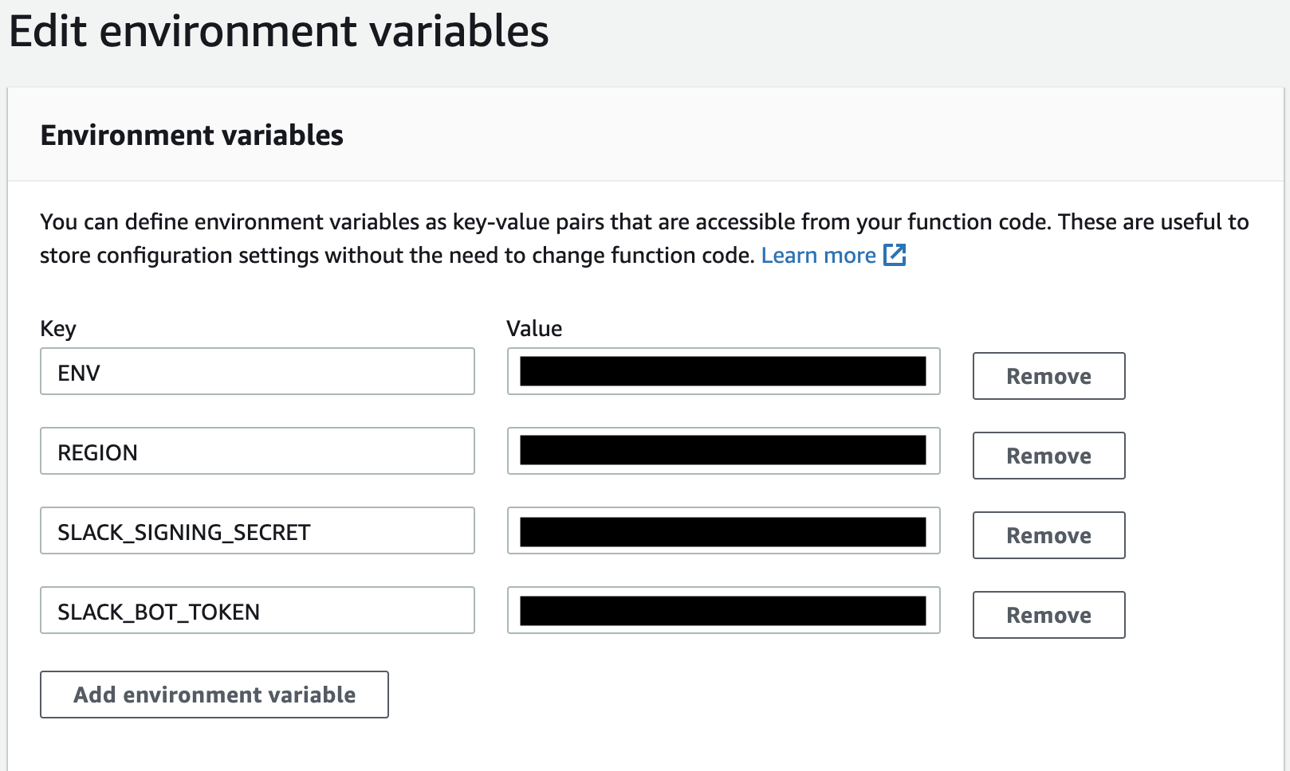Viewport: 1290px width, 771px height.
Task: Focus the REGION key input field
Action: click(x=258, y=452)
